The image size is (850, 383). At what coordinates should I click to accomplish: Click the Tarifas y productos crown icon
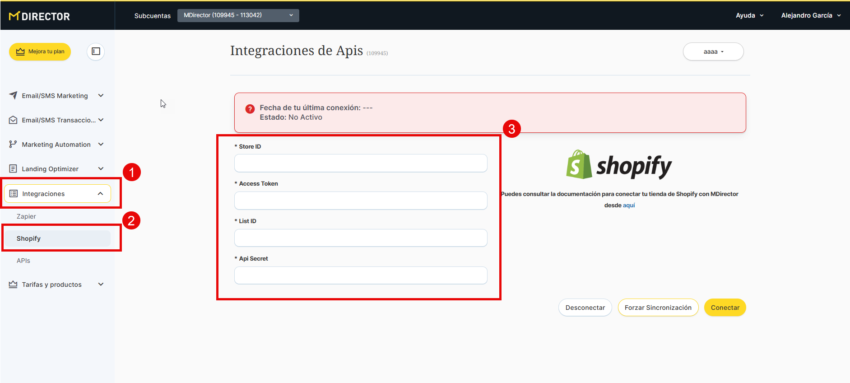(x=13, y=285)
